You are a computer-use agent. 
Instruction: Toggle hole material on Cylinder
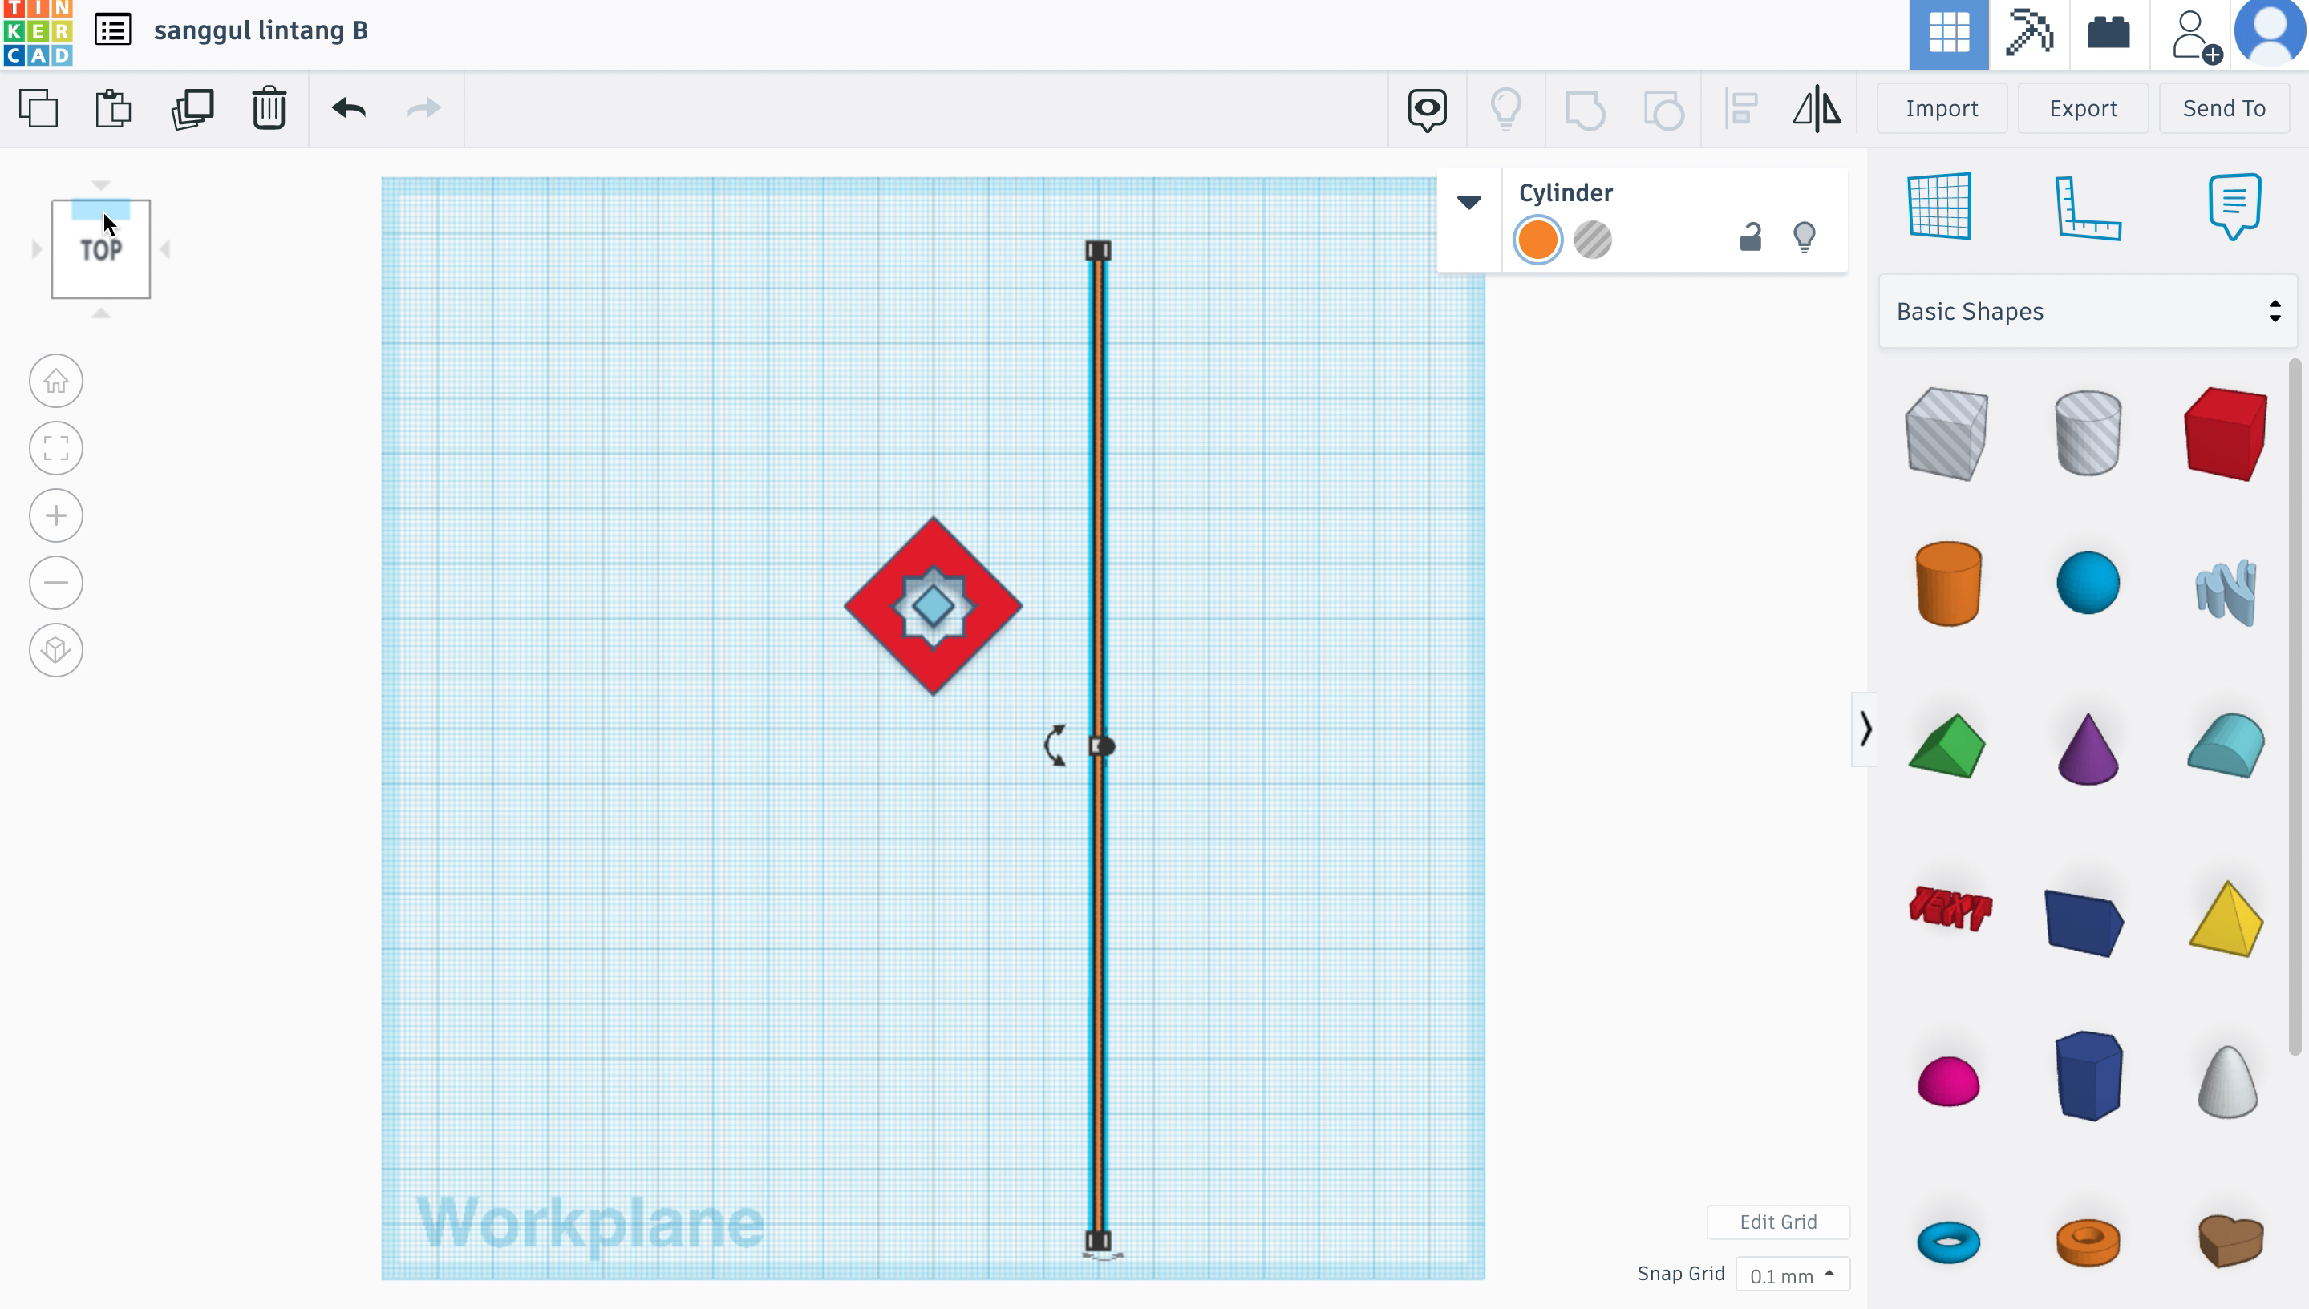1594,238
